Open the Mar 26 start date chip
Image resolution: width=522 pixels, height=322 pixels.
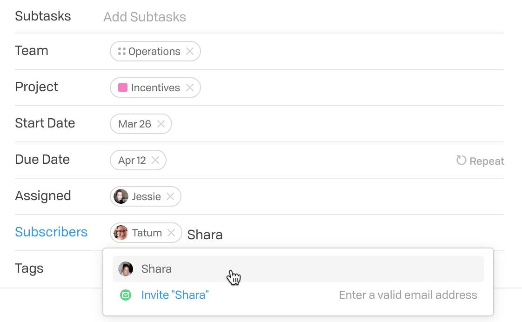point(134,124)
